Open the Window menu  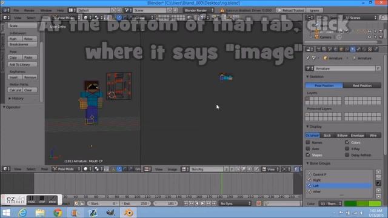click(x=46, y=10)
